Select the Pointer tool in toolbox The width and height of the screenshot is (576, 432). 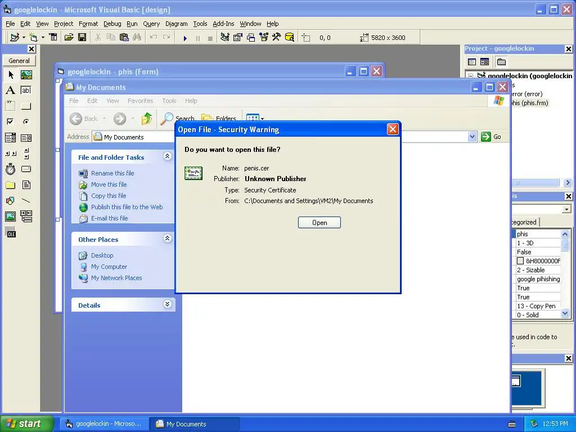click(11, 75)
